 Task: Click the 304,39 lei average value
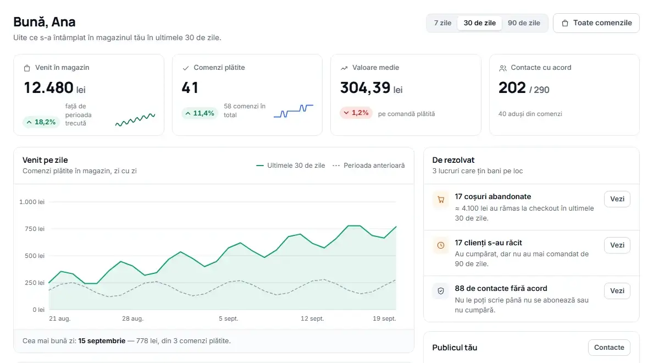pyautogui.click(x=372, y=88)
